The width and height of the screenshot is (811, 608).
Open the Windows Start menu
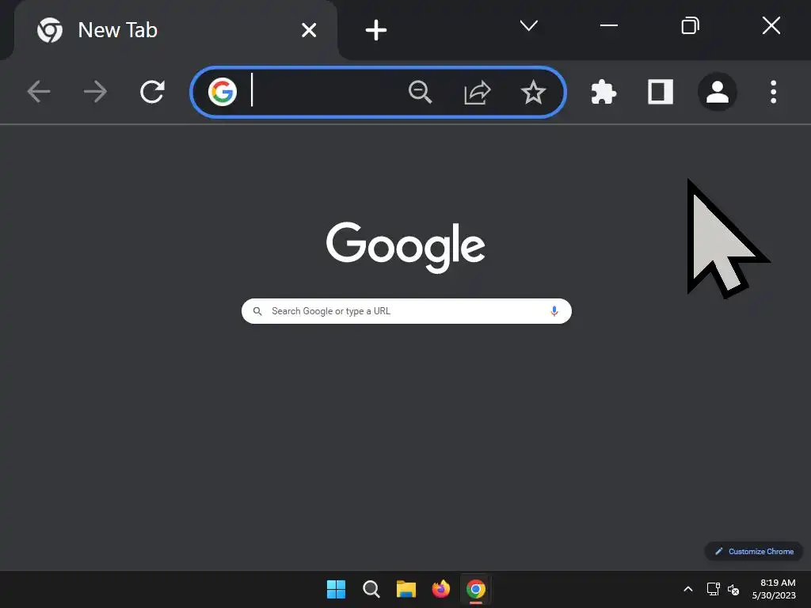(x=336, y=589)
